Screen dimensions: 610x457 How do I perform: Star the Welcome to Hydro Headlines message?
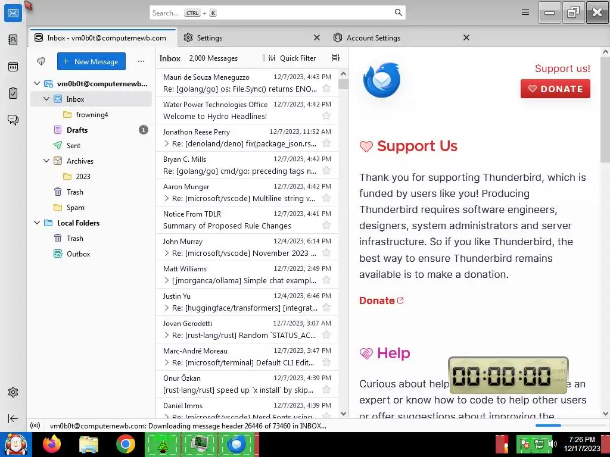pyautogui.click(x=326, y=116)
